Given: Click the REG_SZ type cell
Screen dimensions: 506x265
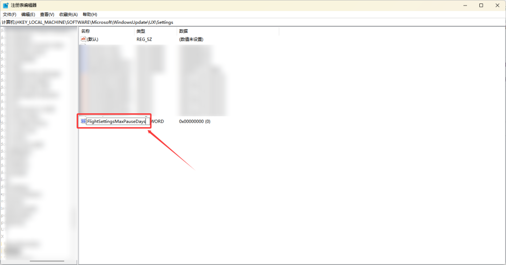Looking at the screenshot, I should tap(145, 39).
